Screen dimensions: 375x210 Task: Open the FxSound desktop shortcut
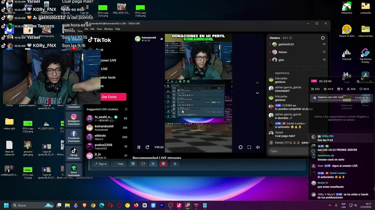[x=347, y=54]
